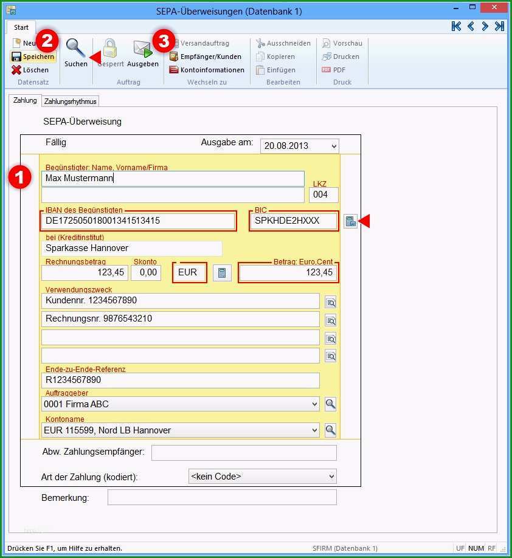Save record with Speichern

pyautogui.click(x=33, y=57)
